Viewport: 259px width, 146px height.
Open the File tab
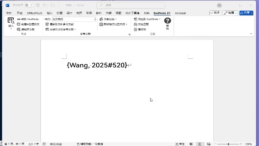9,13
